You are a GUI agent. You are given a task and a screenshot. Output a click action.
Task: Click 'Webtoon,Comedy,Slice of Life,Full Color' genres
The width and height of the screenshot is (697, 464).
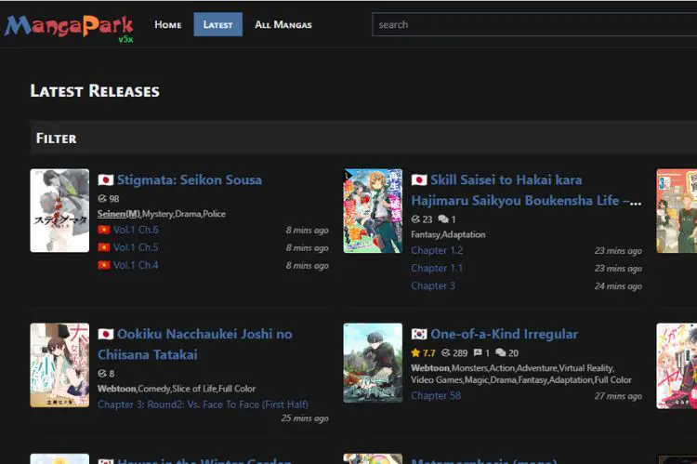[x=177, y=389]
